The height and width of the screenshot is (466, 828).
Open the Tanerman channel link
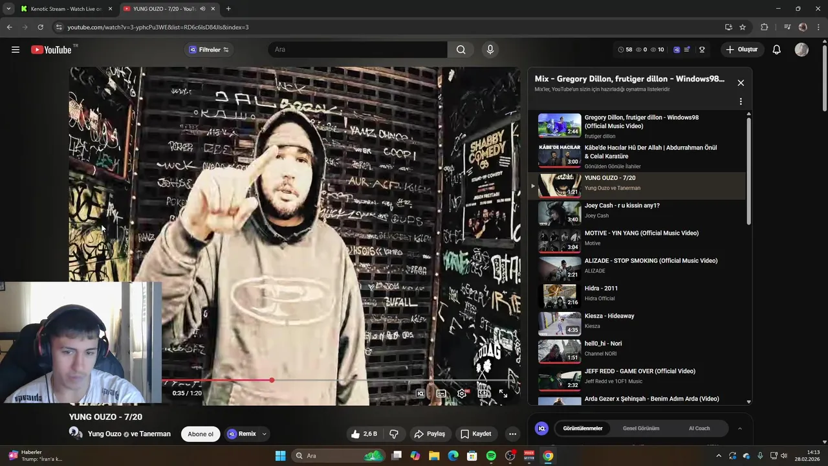[156, 434]
